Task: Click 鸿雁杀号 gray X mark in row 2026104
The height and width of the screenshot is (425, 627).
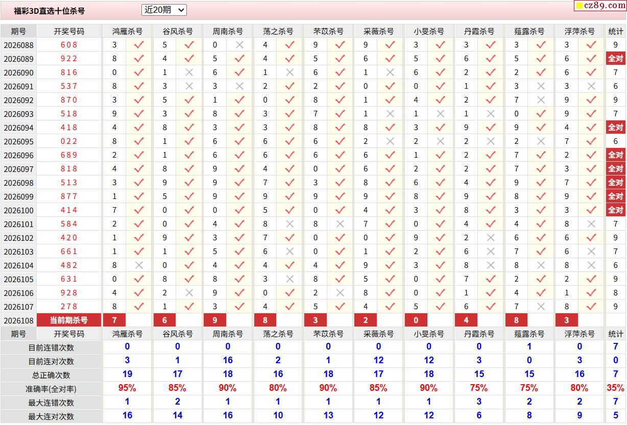Action: (138, 265)
